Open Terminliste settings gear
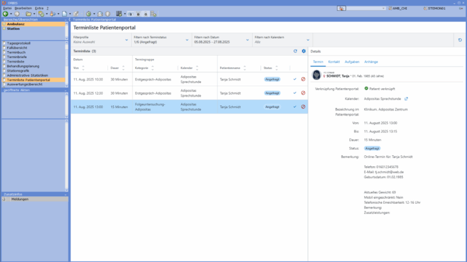The width and height of the screenshot is (467, 262). (304, 50)
